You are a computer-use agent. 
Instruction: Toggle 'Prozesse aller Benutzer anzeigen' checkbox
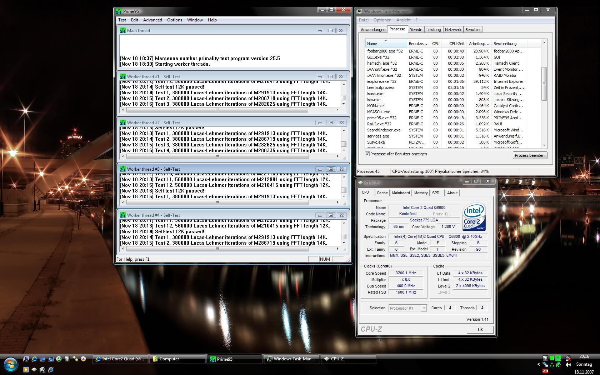coord(367,154)
